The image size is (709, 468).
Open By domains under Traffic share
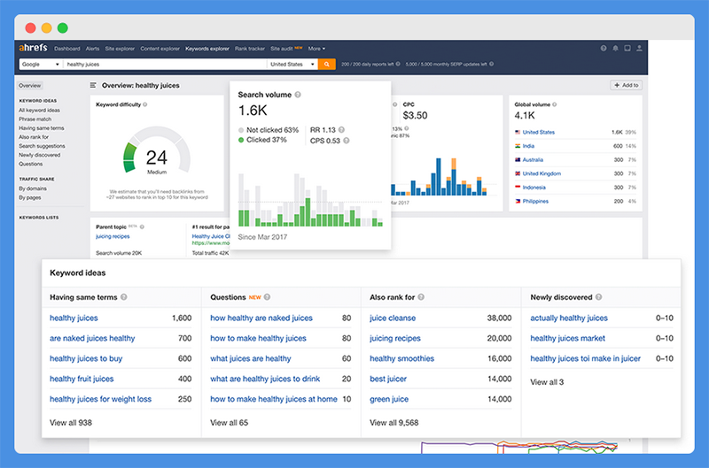(33, 188)
